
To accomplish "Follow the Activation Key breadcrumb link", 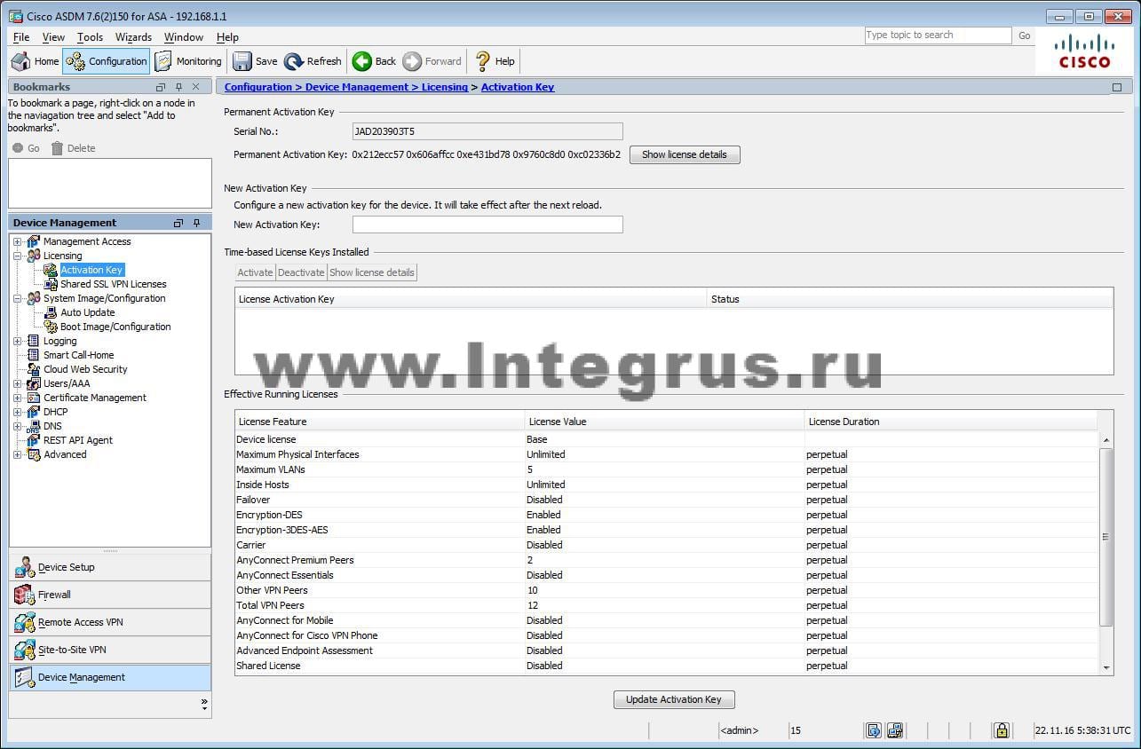I will click(518, 87).
